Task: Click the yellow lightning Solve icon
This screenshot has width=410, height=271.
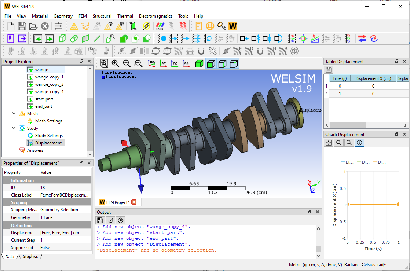Action: coord(146,26)
